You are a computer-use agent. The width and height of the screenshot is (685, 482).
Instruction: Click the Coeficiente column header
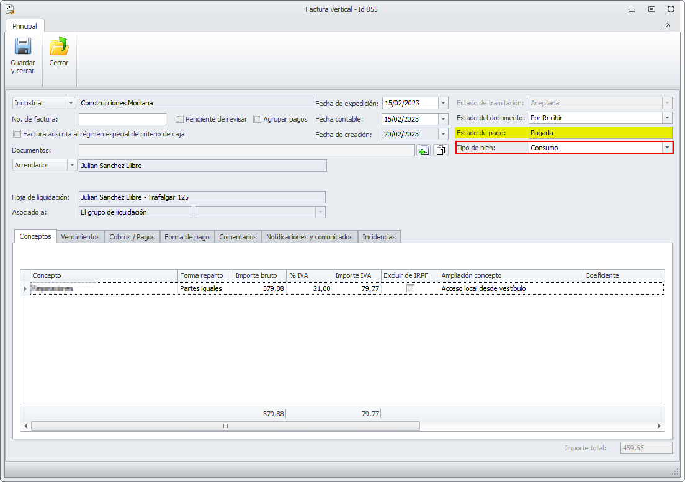[624, 275]
